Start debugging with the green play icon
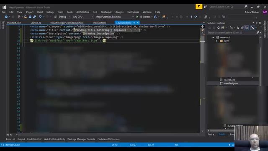Screen dimensions: 268x151 137,17
